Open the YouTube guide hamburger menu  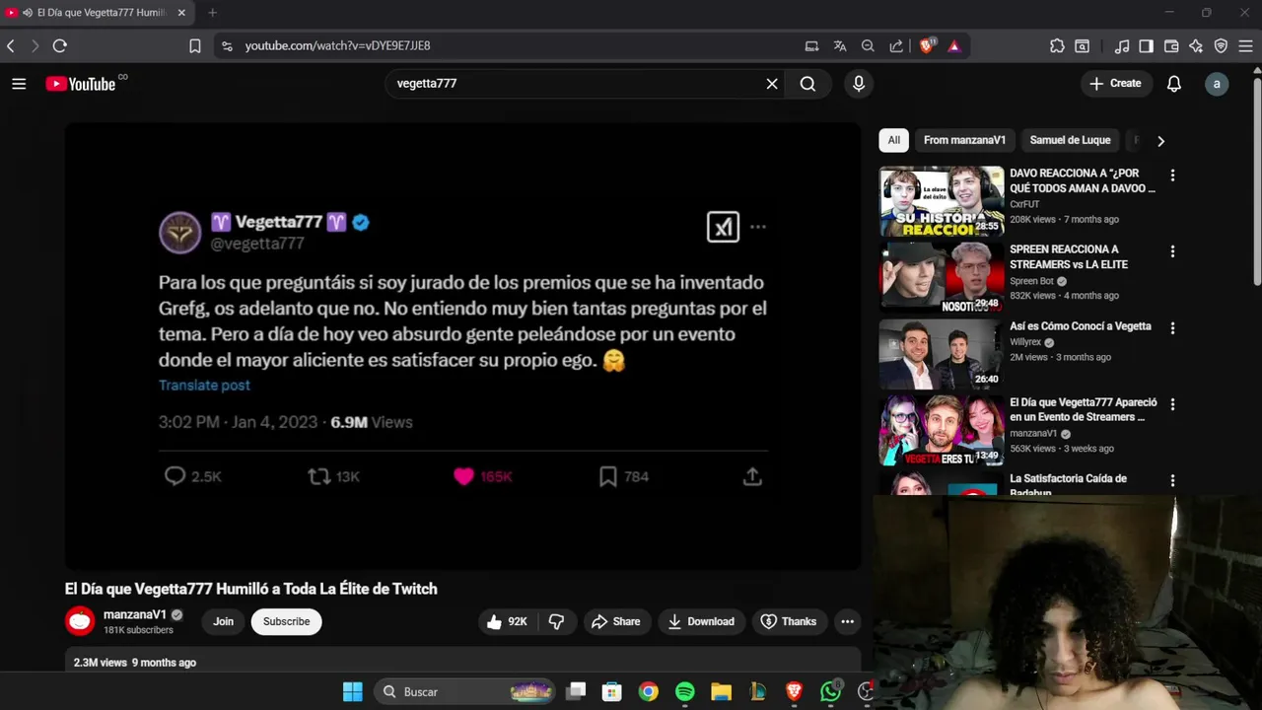point(19,84)
